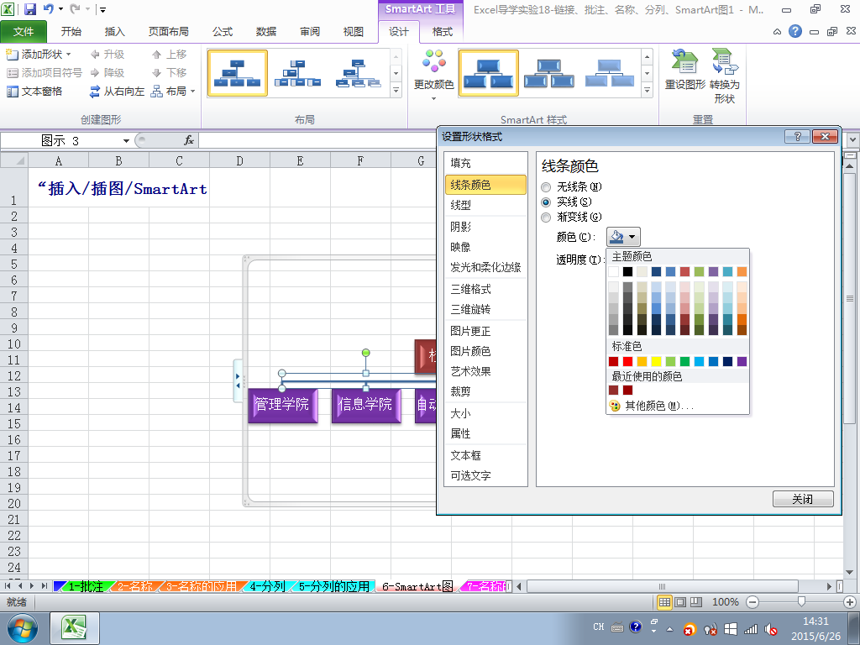The width and height of the screenshot is (860, 645).
Task: Select 阴影 shadow category
Action: click(x=486, y=227)
